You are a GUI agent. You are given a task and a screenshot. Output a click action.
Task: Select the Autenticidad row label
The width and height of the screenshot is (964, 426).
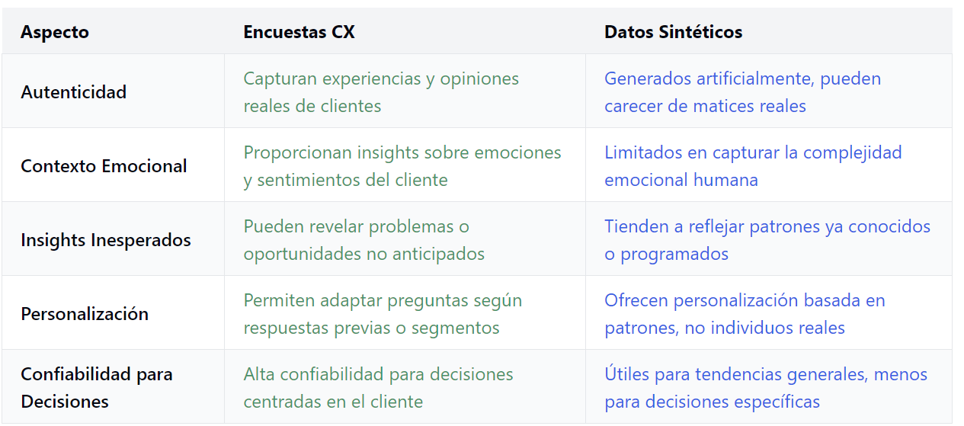(74, 92)
